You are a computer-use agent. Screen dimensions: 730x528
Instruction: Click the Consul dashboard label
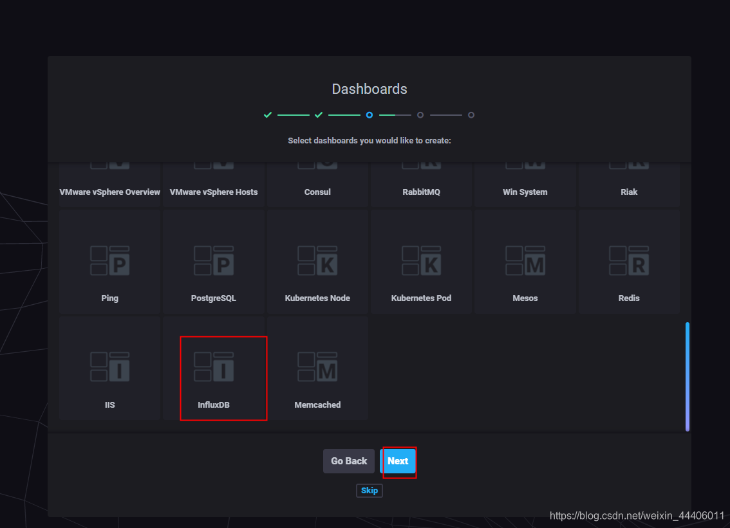[x=317, y=192]
